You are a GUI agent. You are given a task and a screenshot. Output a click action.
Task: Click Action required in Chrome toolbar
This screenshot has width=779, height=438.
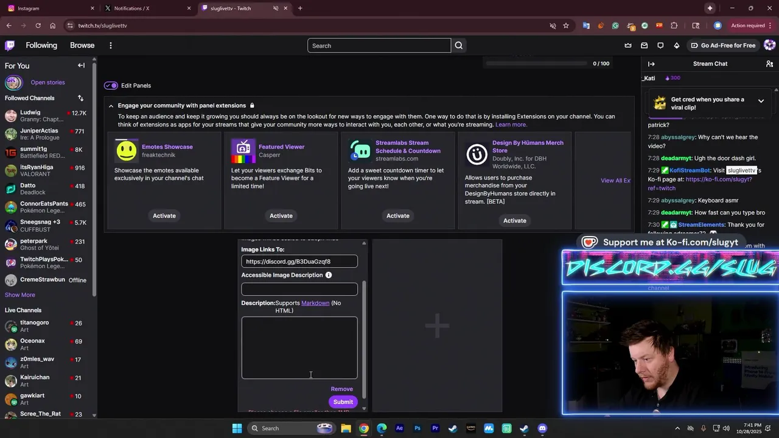(747, 26)
